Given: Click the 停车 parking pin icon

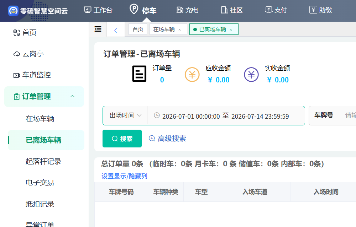Looking at the screenshot, I should [134, 9].
